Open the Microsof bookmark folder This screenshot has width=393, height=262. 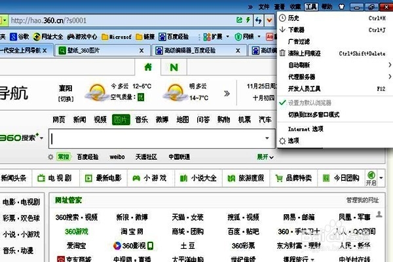click(117, 37)
